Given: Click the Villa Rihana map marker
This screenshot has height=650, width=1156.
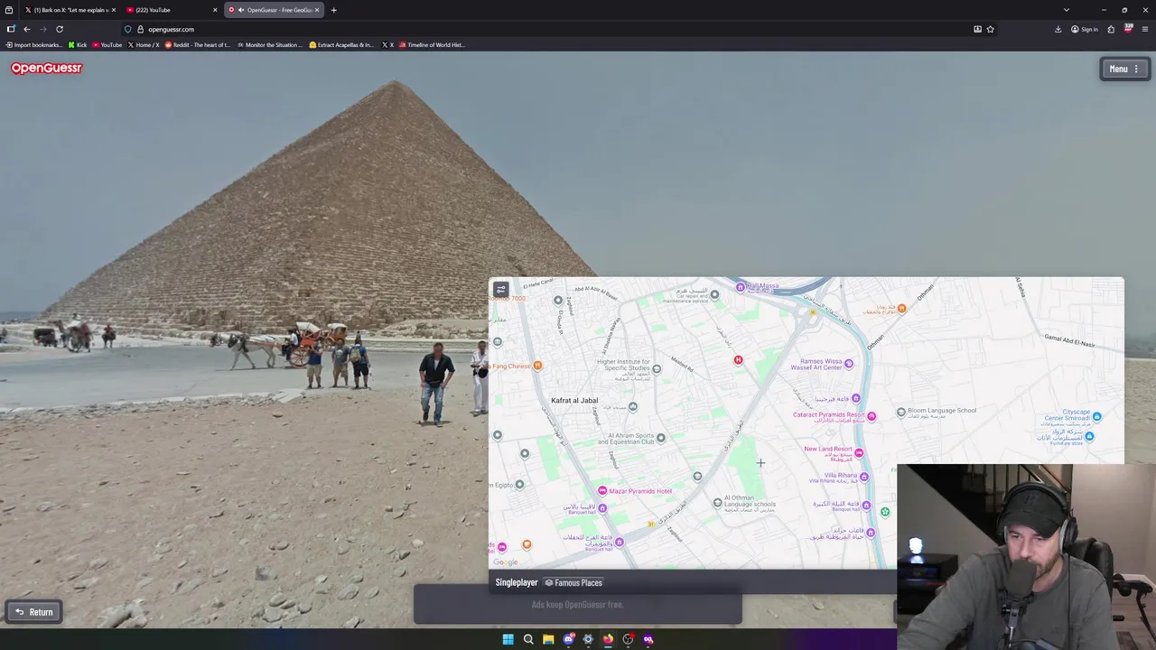Looking at the screenshot, I should [864, 477].
